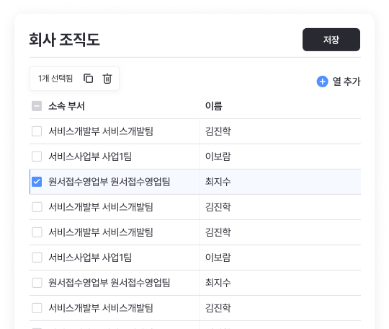389x329 pixels.
Task: Click the duplicate selected rows icon
Action: tap(88, 79)
